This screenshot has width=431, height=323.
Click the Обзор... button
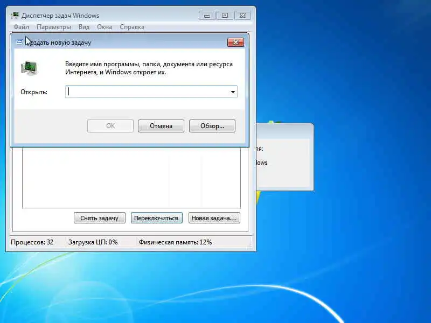pyautogui.click(x=212, y=126)
